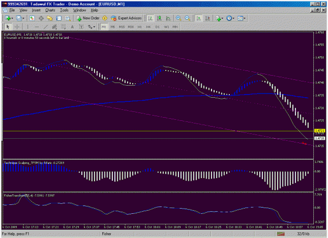The height and width of the screenshot is (238, 328).
Task: Expand the Periods clock dropdown
Action: coord(233,18)
